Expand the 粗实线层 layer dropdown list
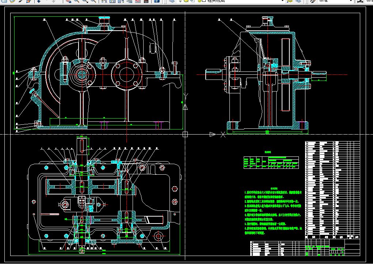Image resolution: width=373 pixels, height=264 pixels. click(282, 1)
